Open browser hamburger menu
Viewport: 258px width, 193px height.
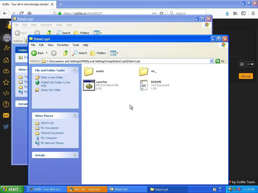[253, 13]
